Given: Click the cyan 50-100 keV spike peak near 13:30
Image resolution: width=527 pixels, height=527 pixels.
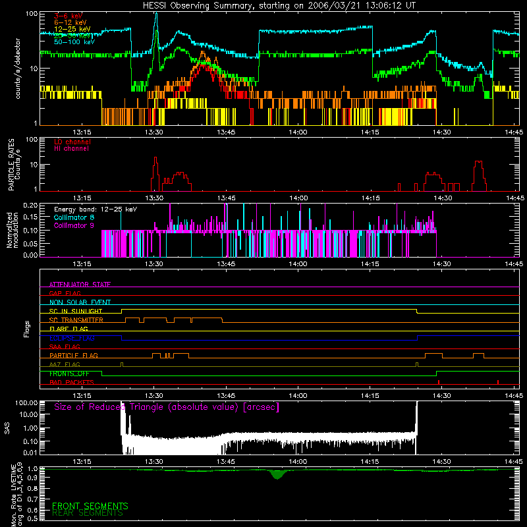Looking at the screenshot, I should click(x=156, y=13).
